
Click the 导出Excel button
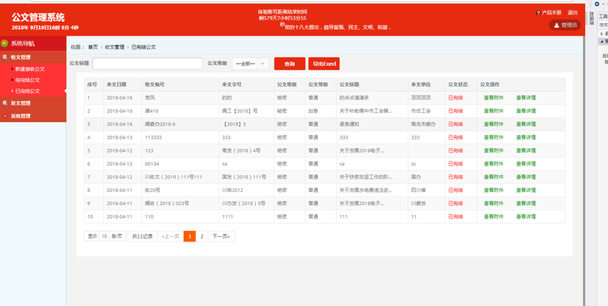tap(324, 64)
